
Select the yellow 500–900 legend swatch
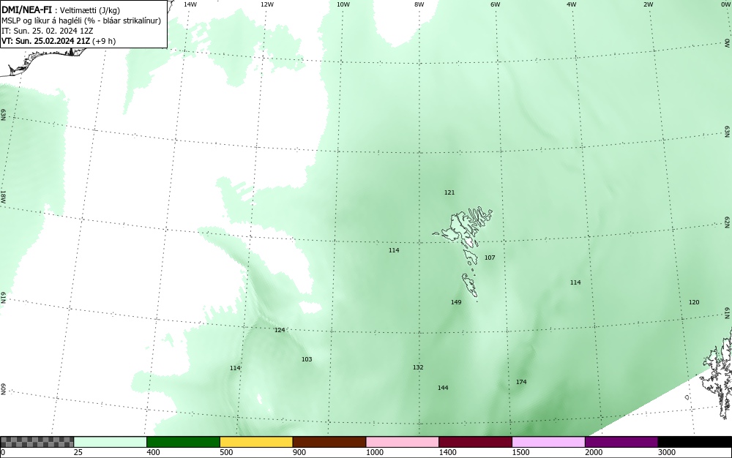(256, 442)
